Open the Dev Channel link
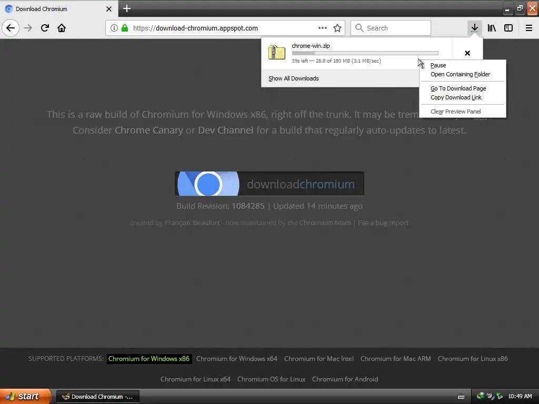This screenshot has width=539, height=404. [225, 130]
